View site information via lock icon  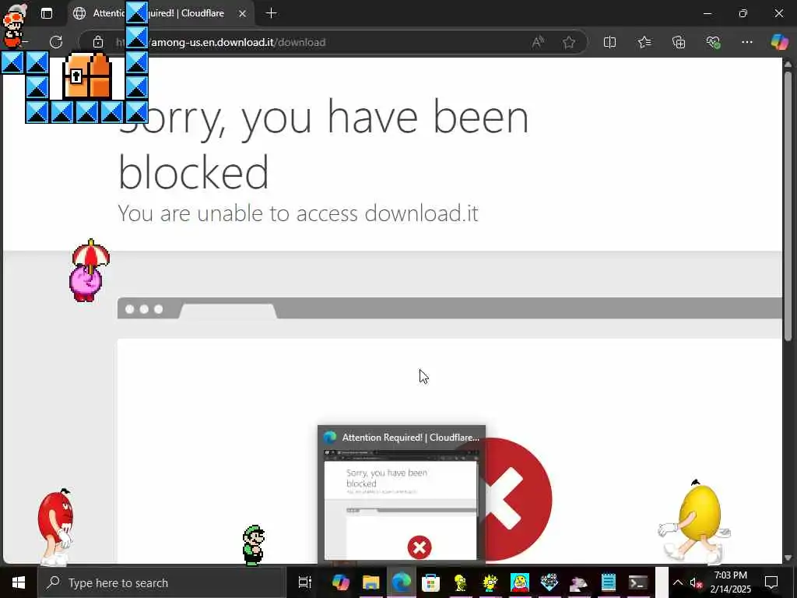tap(98, 42)
